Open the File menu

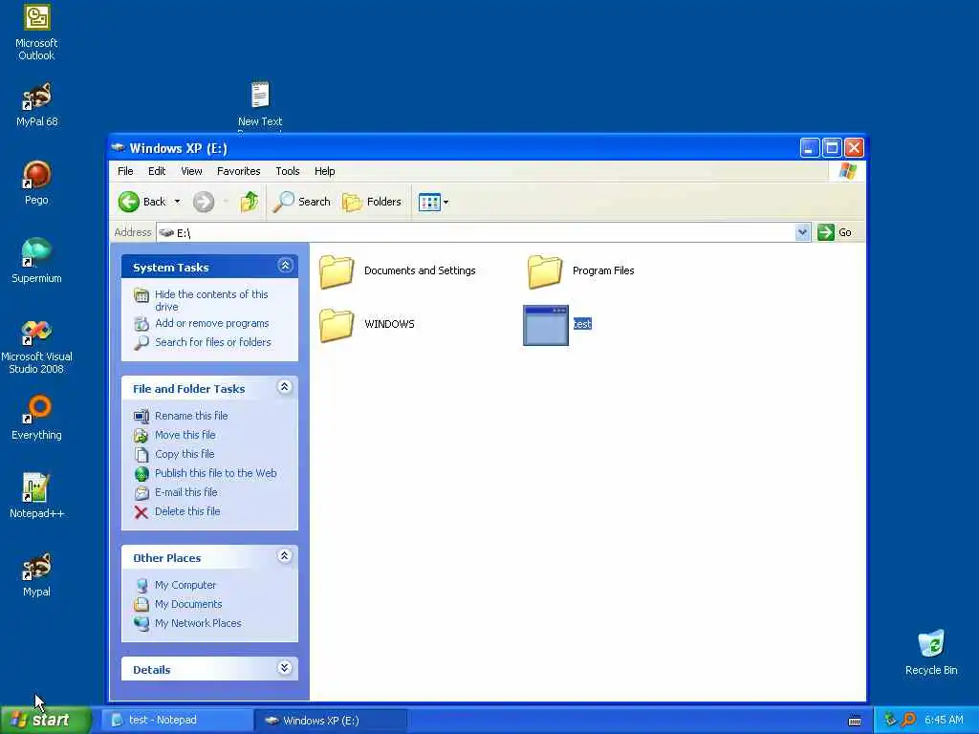click(x=125, y=171)
